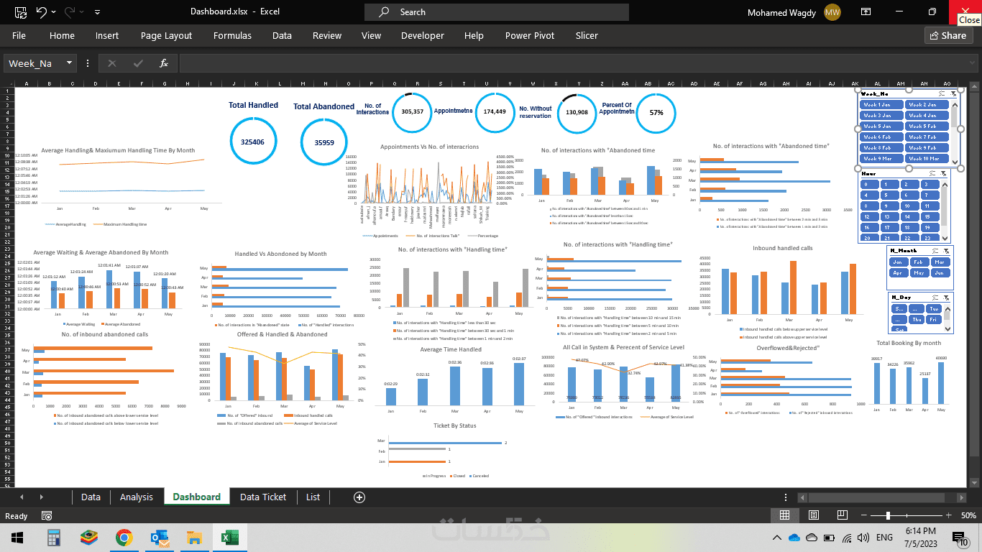The image size is (982, 552).
Task: Clear filter on Hour slicer
Action: pyautogui.click(x=943, y=173)
